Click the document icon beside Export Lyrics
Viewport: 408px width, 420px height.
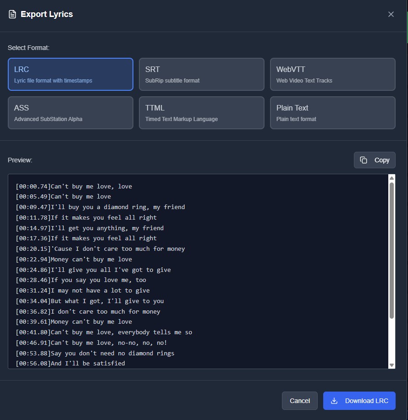[12, 14]
